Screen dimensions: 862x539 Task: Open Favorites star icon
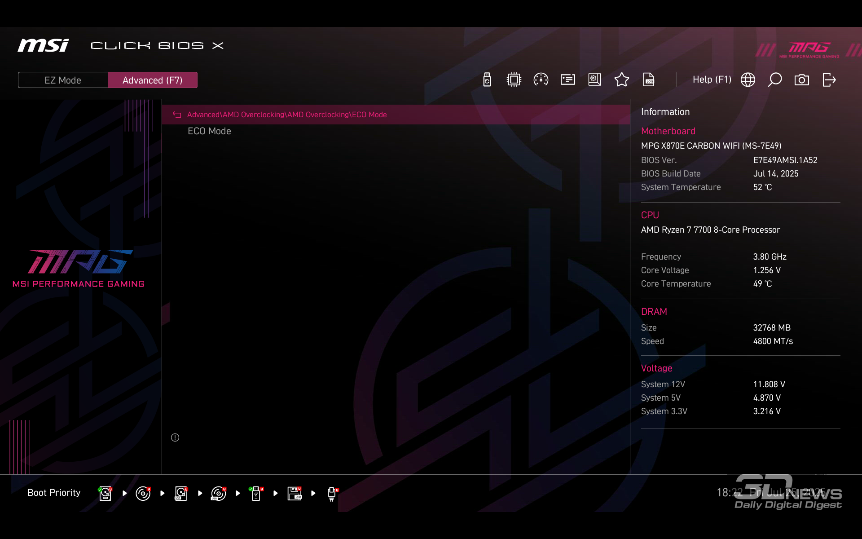pyautogui.click(x=621, y=80)
